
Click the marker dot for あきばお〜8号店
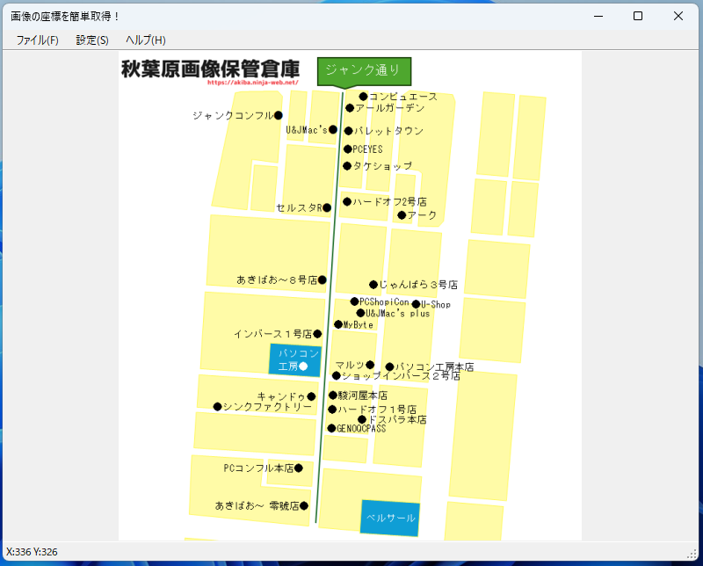322,280
